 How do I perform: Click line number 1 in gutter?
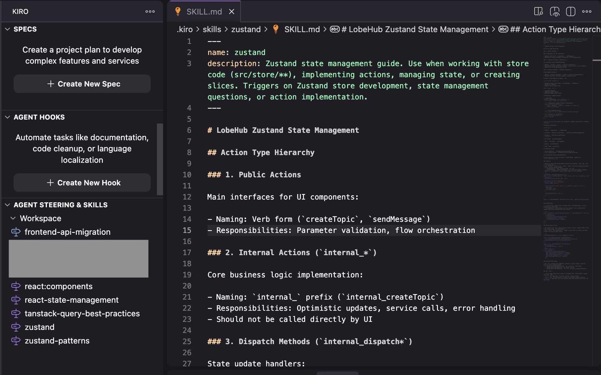tap(189, 41)
